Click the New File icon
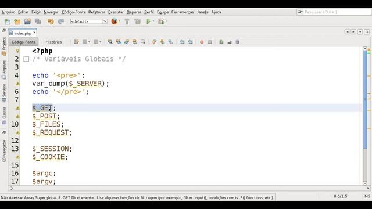The height and width of the screenshot is (209, 372). pos(8,21)
